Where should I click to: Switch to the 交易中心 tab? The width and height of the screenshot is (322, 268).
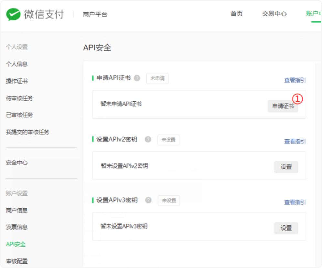point(274,14)
